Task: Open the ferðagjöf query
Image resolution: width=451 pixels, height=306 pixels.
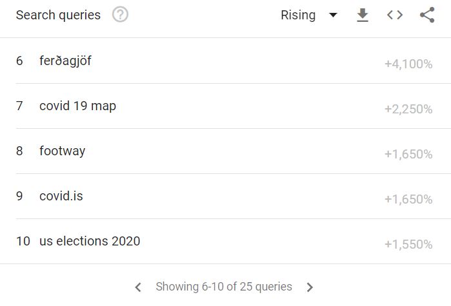Action: coord(65,61)
